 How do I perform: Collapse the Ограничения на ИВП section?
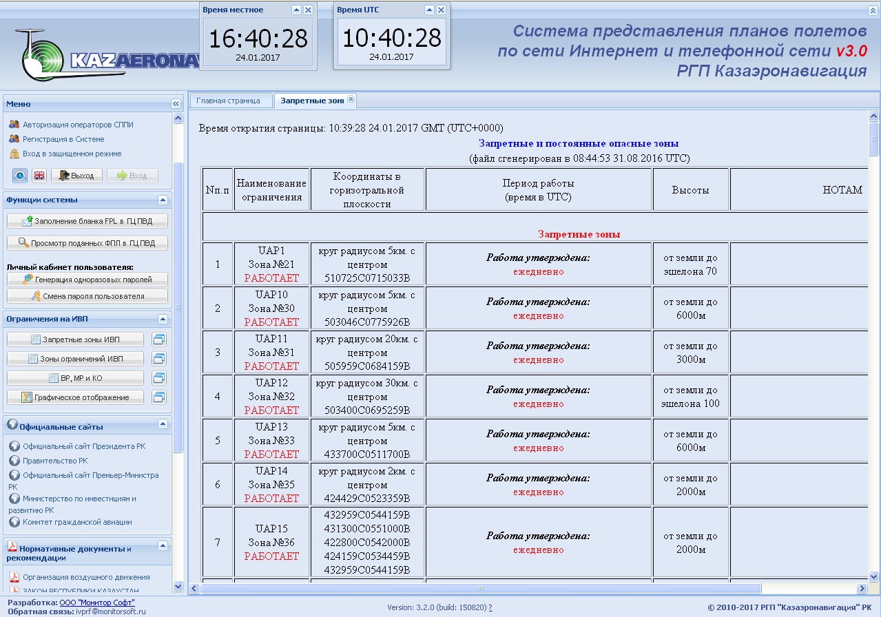163,319
